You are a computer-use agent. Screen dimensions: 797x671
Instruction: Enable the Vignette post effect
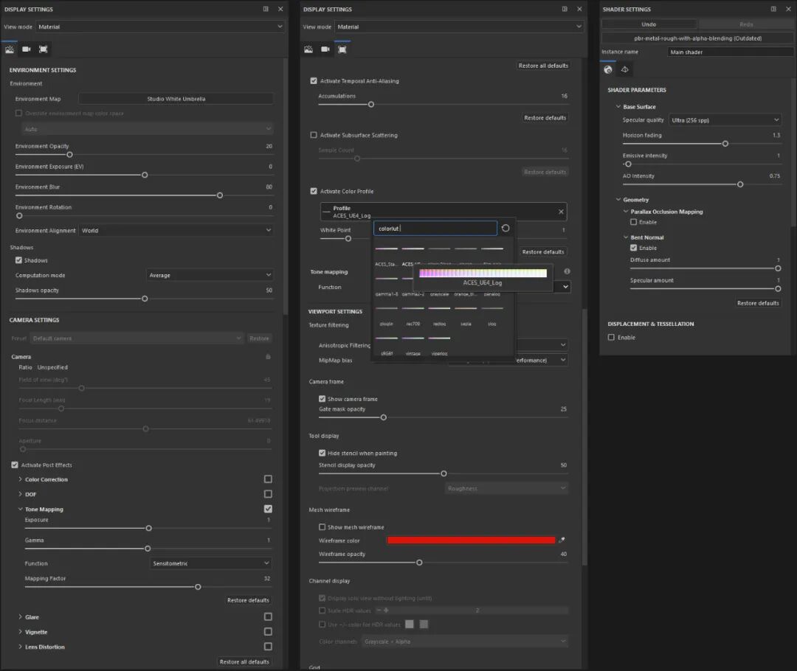[x=268, y=631]
